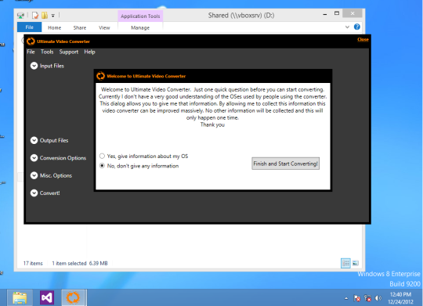
Task: Switch to Explorer's Home tab
Action: pyautogui.click(x=55, y=27)
